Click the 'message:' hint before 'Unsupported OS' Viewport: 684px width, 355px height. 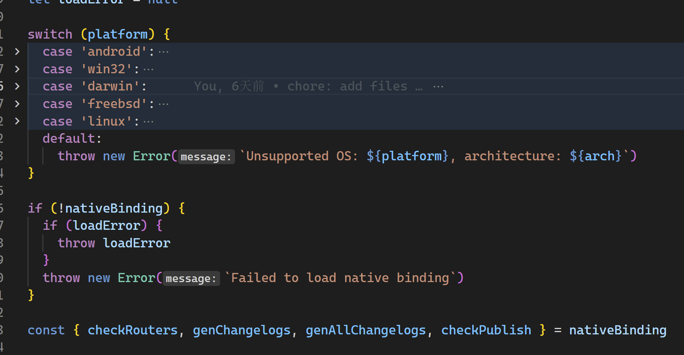[x=206, y=157]
